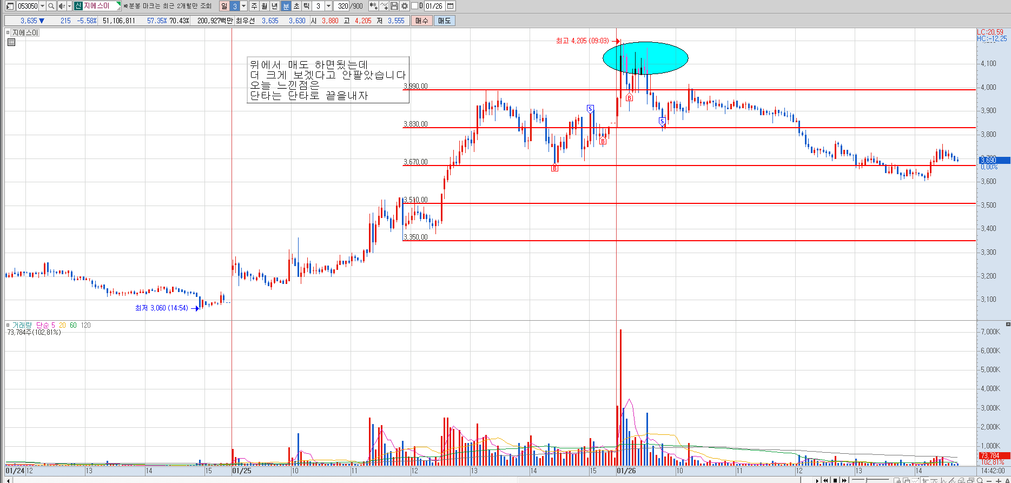
Task: Click the 최고 4,205 (09:03) high label
Action: (x=582, y=41)
